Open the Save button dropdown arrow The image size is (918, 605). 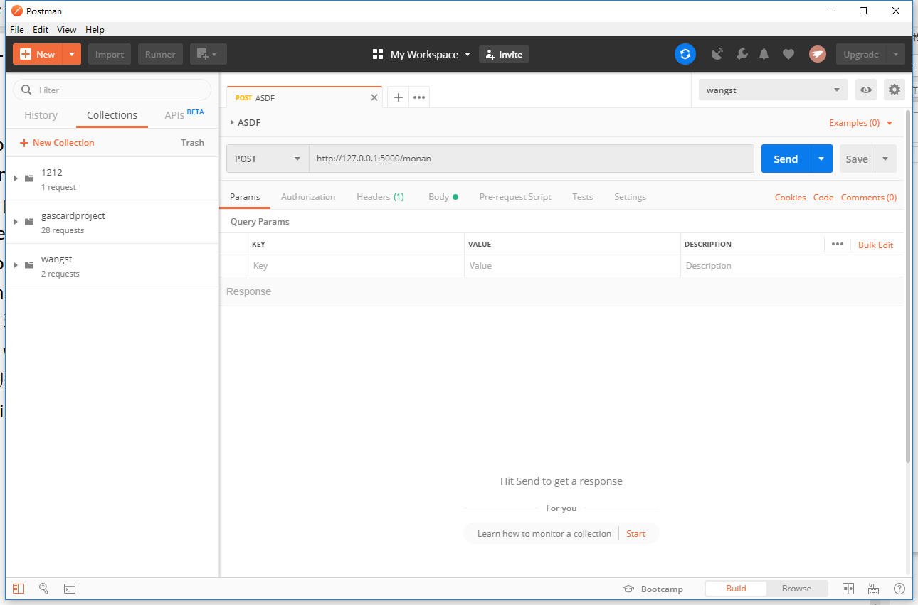885,159
